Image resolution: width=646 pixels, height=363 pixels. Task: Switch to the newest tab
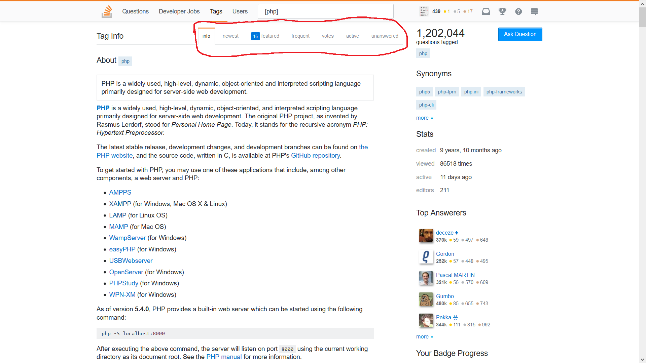coord(230,36)
